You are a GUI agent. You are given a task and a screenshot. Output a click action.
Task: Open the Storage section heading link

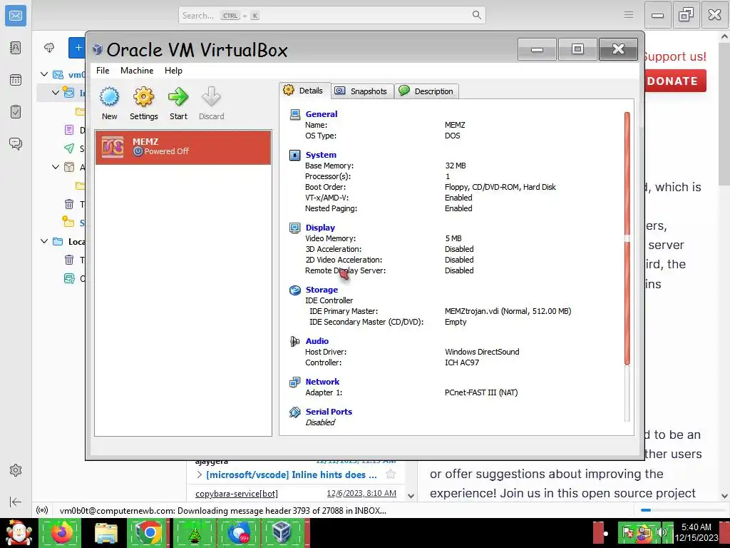coord(322,290)
